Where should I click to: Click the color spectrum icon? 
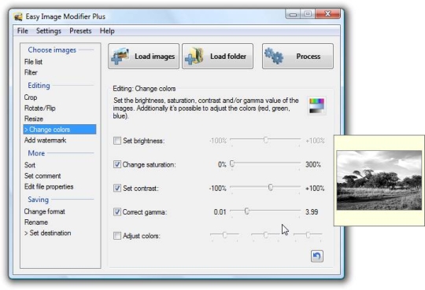(x=316, y=105)
